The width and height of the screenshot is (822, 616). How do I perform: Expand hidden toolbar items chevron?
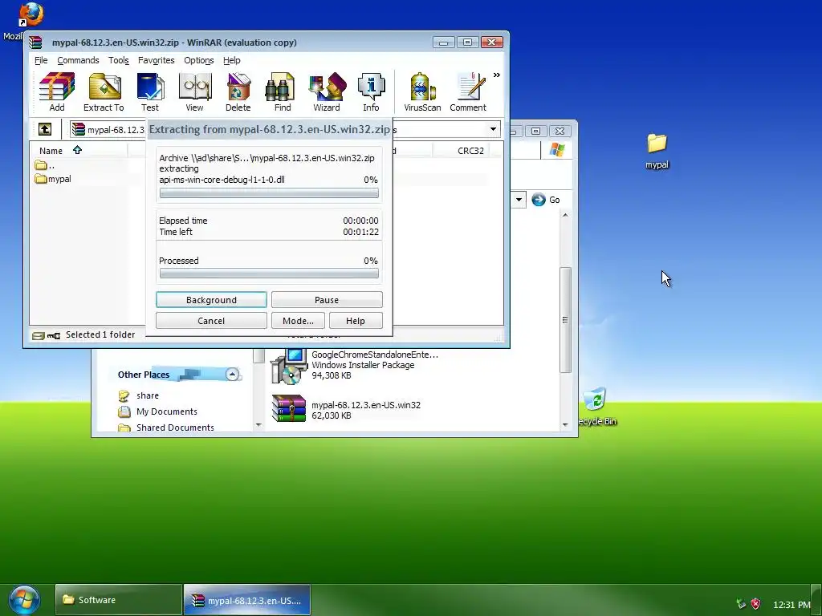496,75
